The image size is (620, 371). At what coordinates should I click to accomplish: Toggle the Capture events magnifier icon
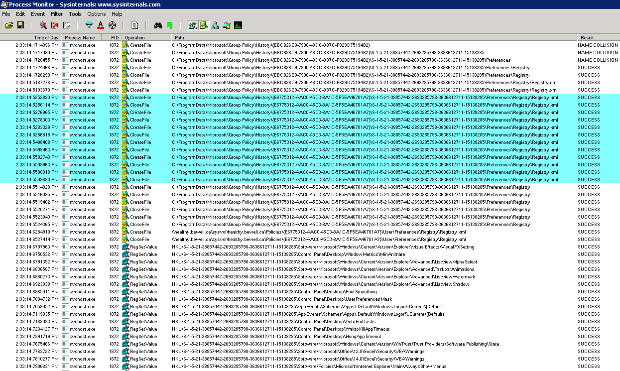[x=43, y=25]
